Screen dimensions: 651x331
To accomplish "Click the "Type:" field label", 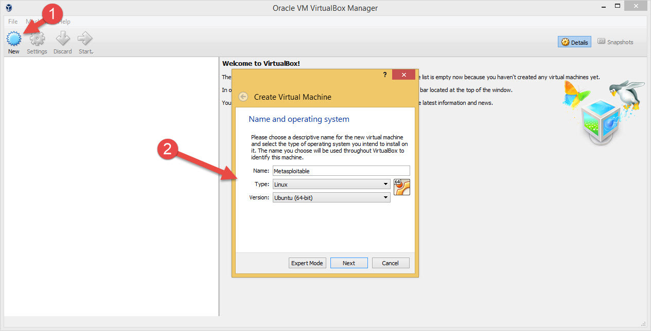I will point(262,184).
